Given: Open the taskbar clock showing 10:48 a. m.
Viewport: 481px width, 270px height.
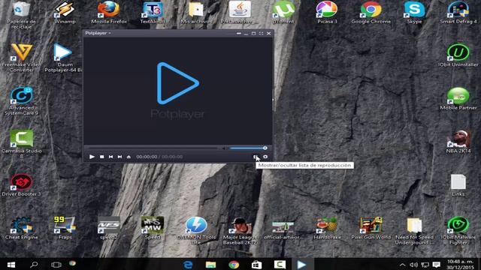Looking at the screenshot, I should click(460, 265).
